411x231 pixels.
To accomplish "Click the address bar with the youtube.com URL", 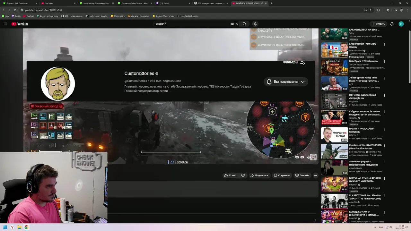I will tap(193, 10).
